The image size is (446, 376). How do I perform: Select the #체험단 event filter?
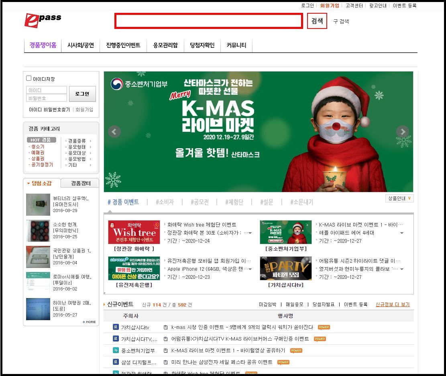(x=234, y=202)
